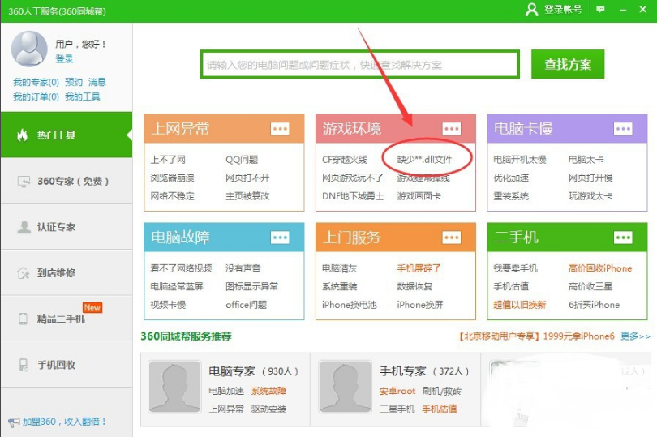Open 登录帐号 in title bar
This screenshot has width=657, height=437.
point(553,9)
